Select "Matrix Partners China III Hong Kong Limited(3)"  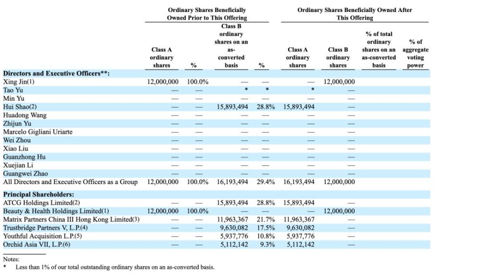tap(71, 220)
